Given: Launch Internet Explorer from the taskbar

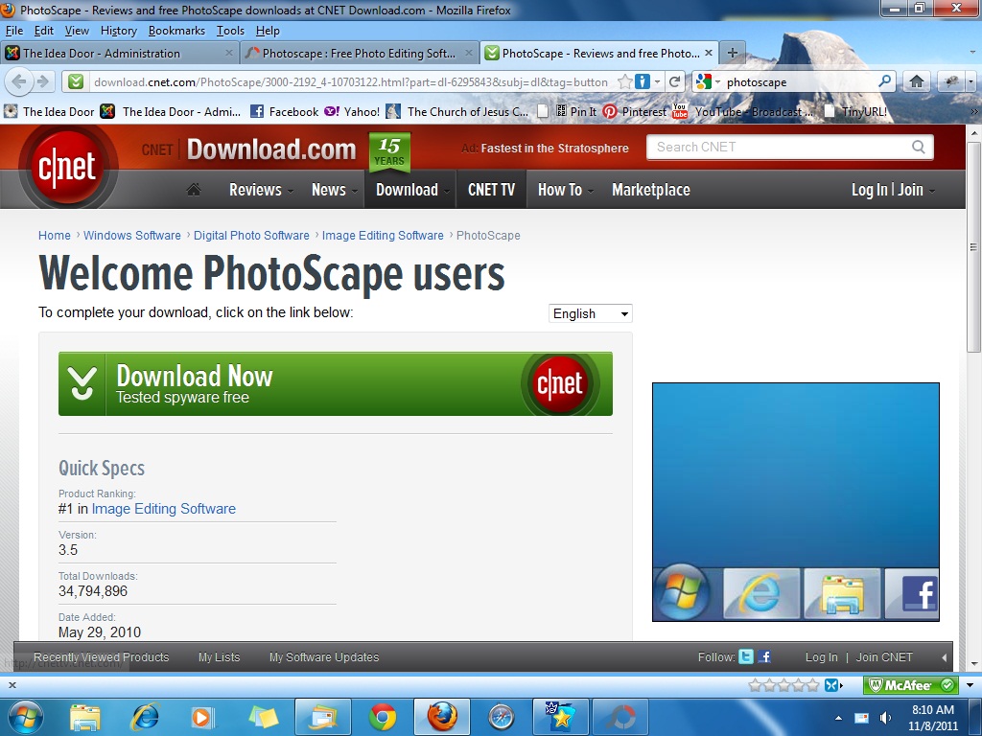Looking at the screenshot, I should pyautogui.click(x=145, y=717).
